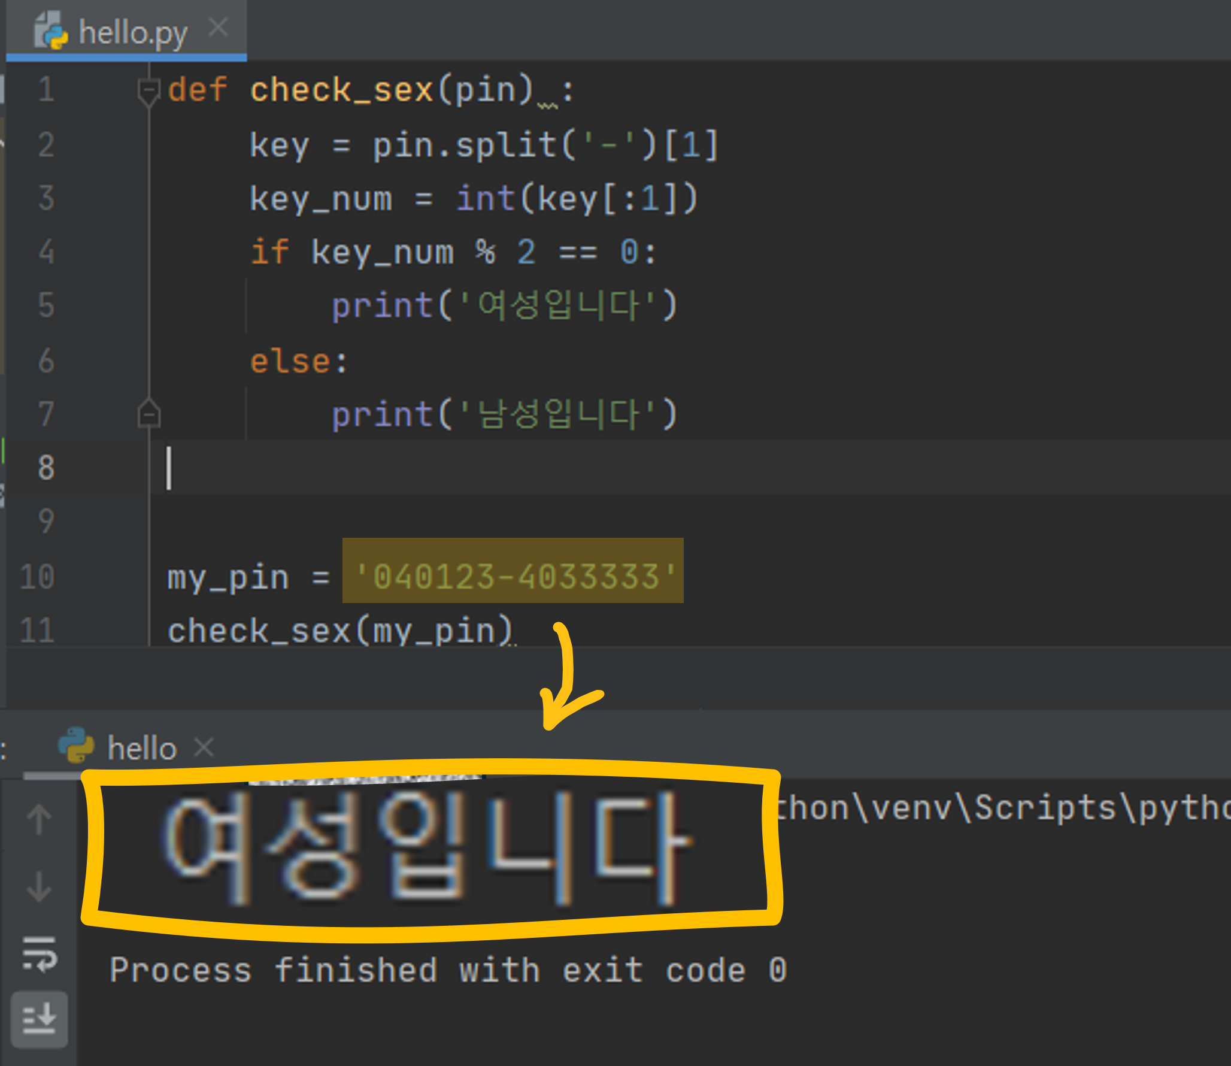This screenshot has width=1231, height=1066.
Task: Toggle scroll to end in run console
Action: point(40,1019)
